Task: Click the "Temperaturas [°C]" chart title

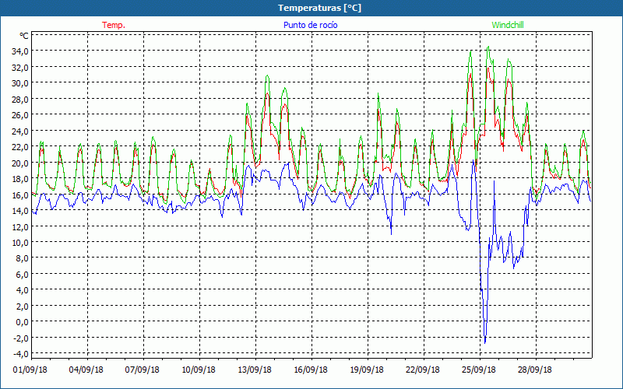Action: 319,8
